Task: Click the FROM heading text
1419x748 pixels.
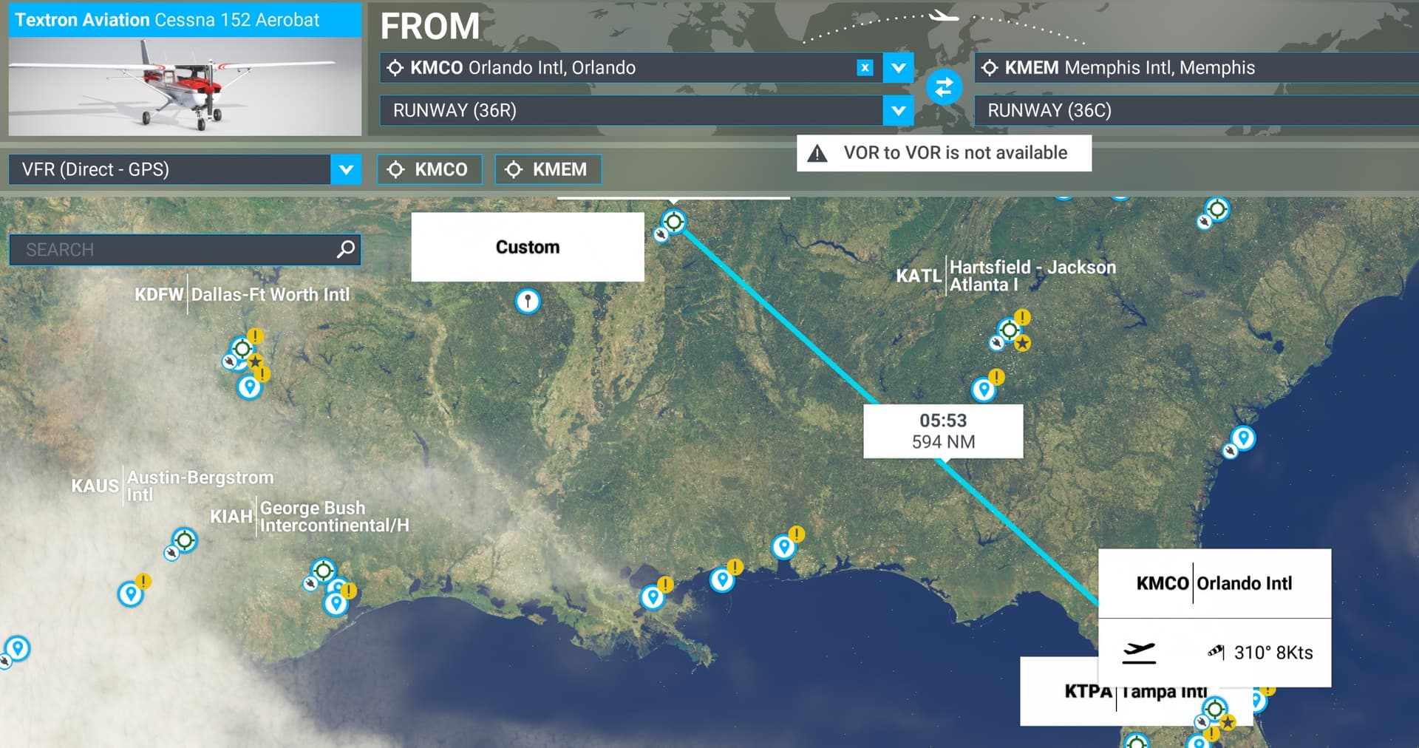Action: [429, 26]
